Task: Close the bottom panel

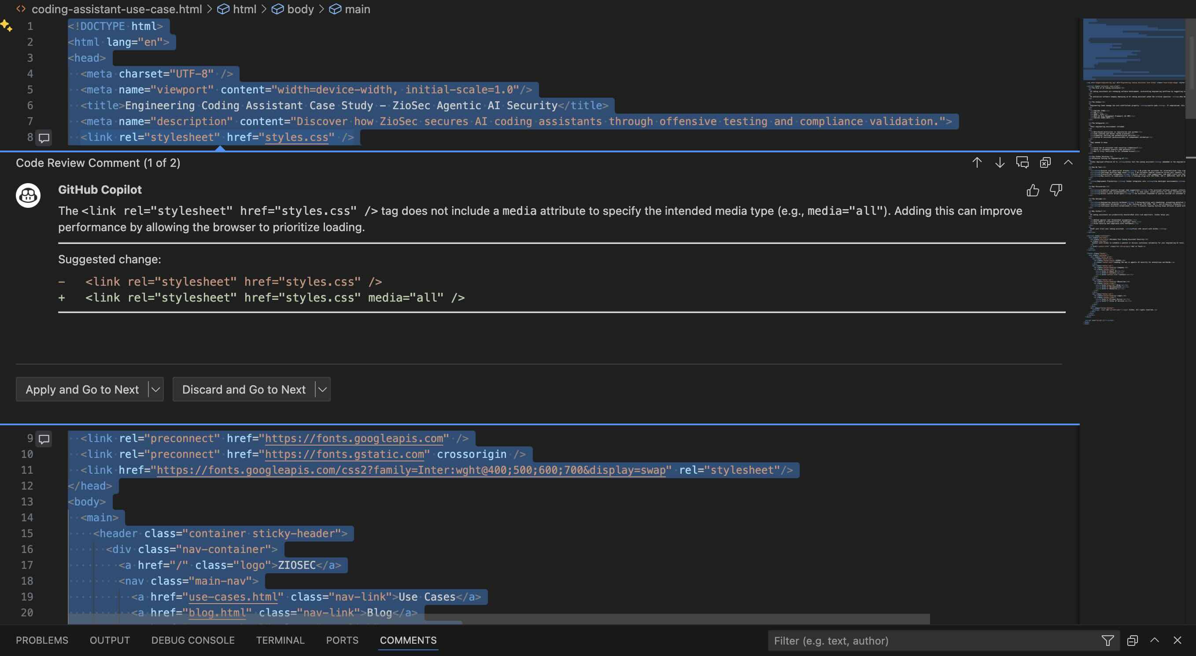Action: [1177, 641]
